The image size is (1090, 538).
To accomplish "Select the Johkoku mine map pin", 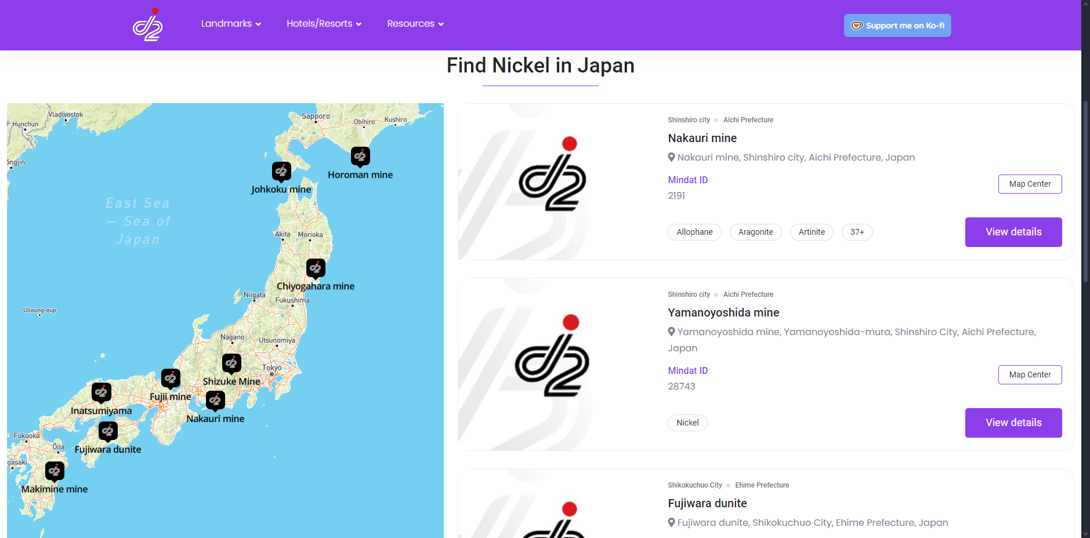I will tap(281, 171).
